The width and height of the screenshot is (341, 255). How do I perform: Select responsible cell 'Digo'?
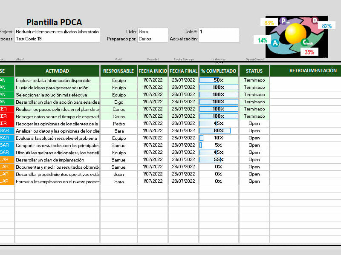(119, 102)
